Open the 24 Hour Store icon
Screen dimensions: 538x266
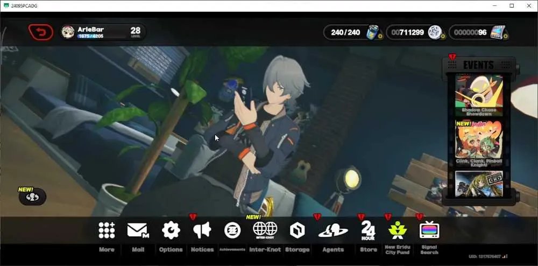point(368,230)
